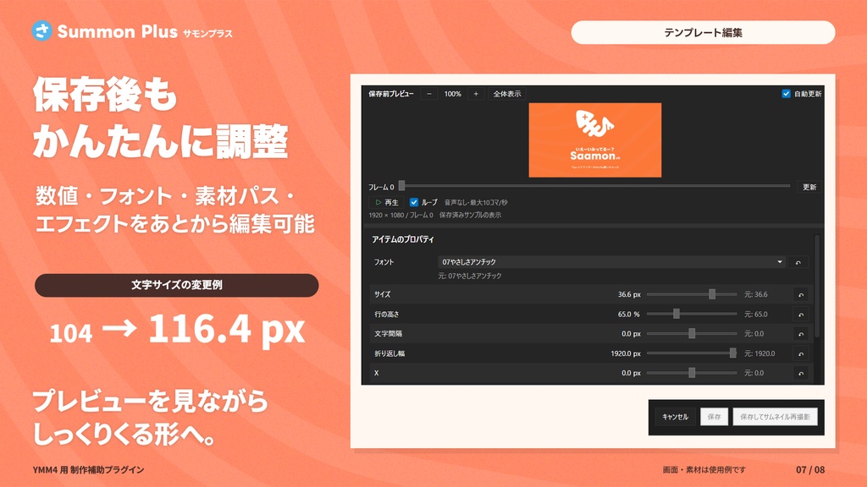This screenshot has height=487, width=867.
Task: Click the zoom in plus button in preview
Action: click(x=476, y=94)
